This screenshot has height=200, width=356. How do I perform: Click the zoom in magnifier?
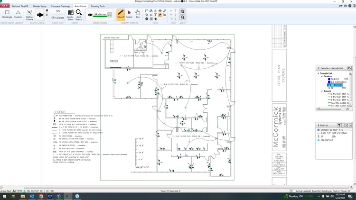tap(182, 11)
